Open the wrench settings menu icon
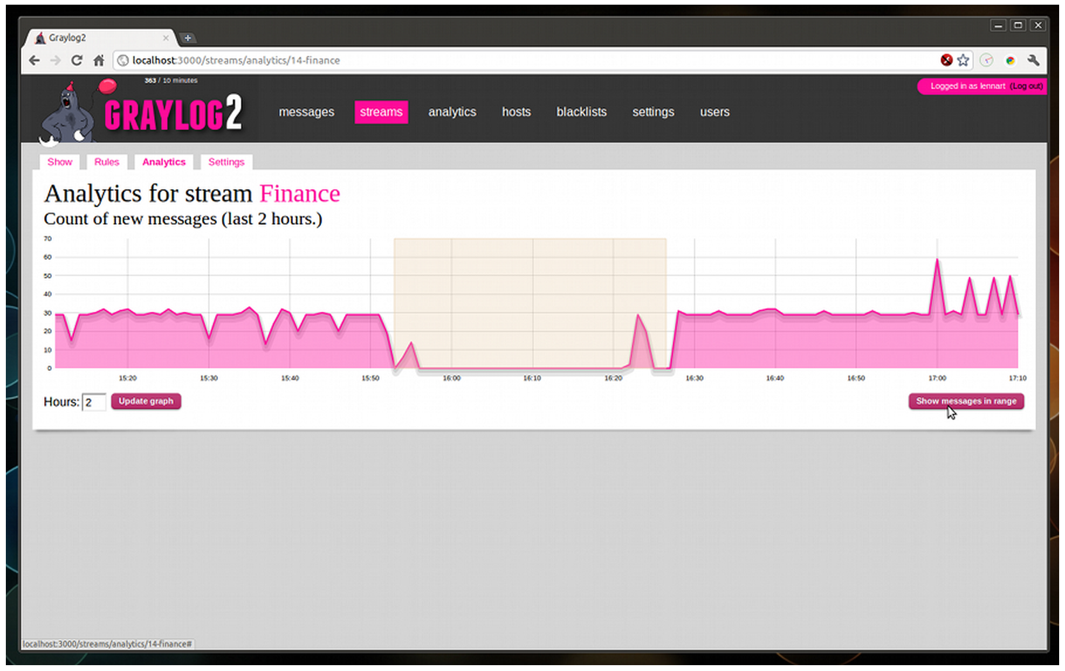1065x671 pixels. pyautogui.click(x=1033, y=60)
